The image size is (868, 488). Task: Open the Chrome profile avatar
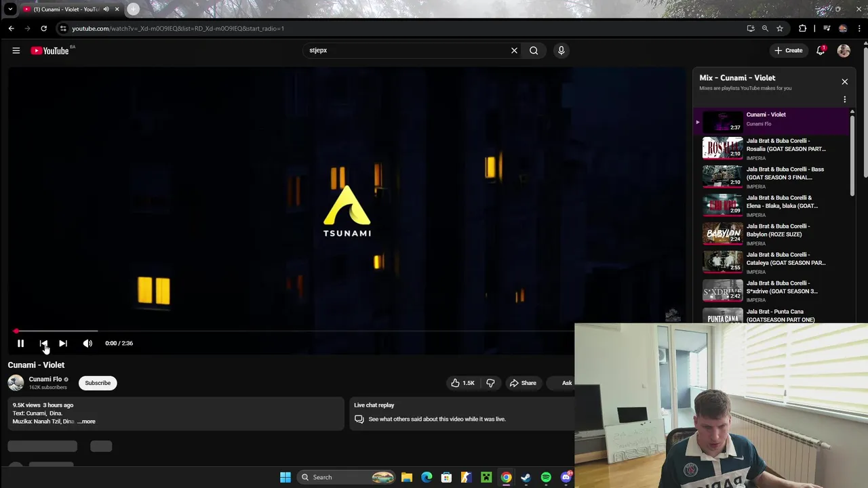[843, 28]
